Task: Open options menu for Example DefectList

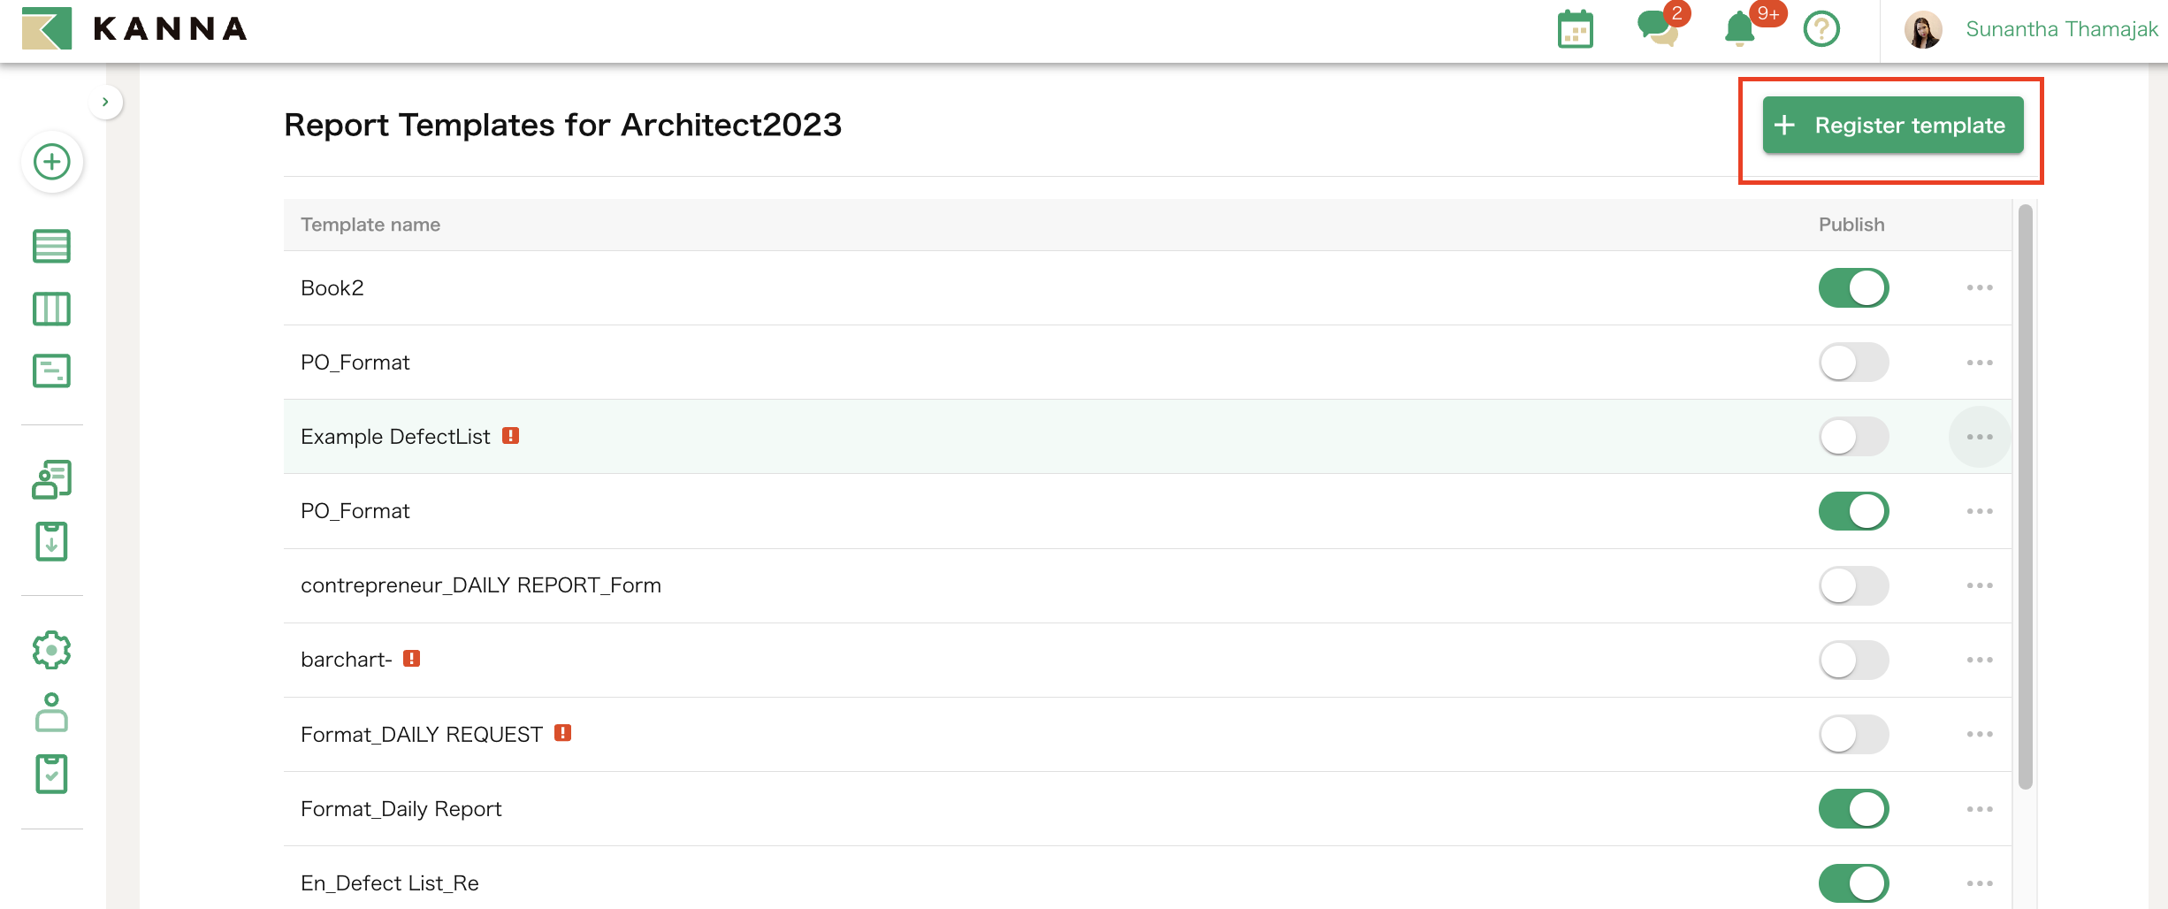Action: (x=1980, y=436)
